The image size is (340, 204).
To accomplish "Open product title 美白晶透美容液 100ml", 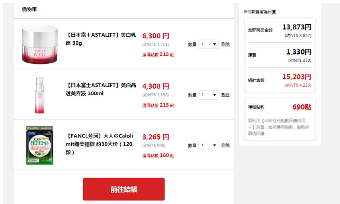I will pyautogui.click(x=101, y=89).
